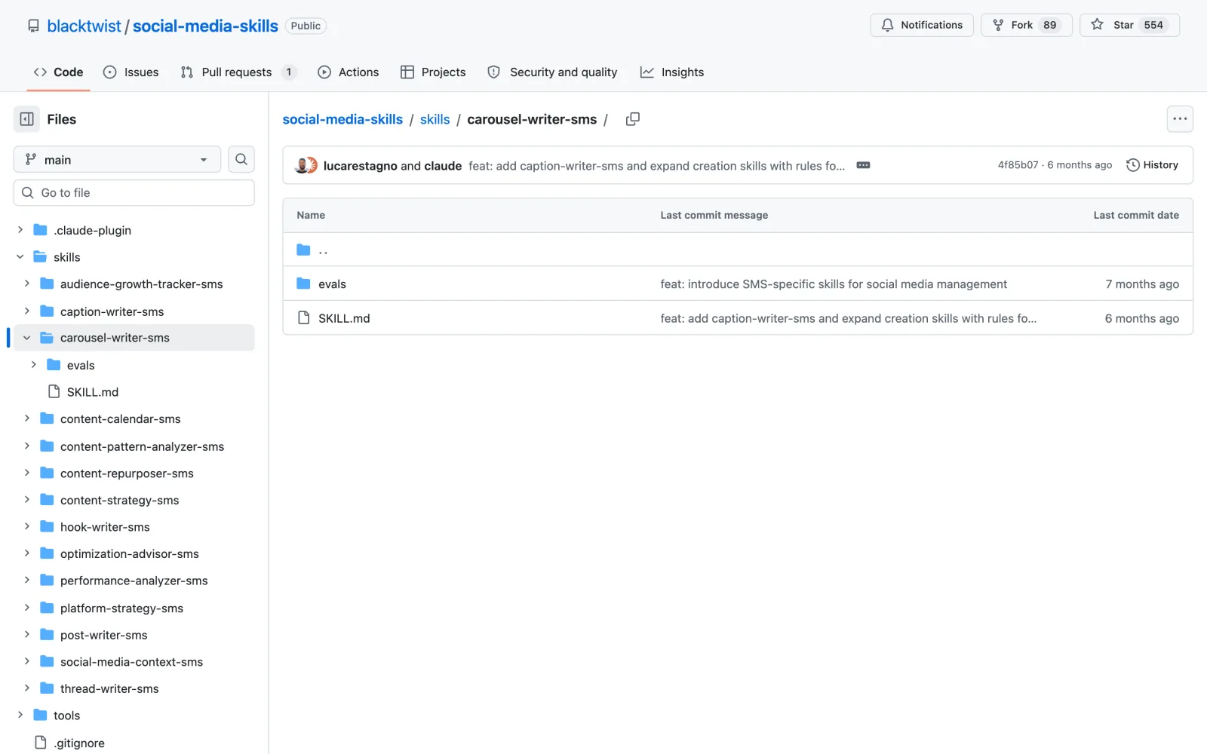The width and height of the screenshot is (1207, 754).
Task: Click lucarestagno avatar image
Action: pos(303,165)
